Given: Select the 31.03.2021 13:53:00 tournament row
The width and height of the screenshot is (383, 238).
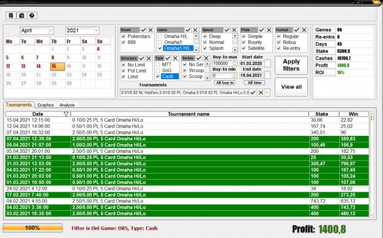Looking at the screenshot, I should coord(187,164).
